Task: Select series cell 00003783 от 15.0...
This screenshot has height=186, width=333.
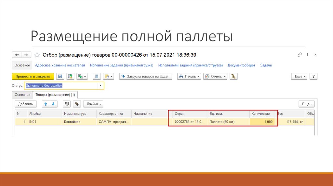Action: click(190, 122)
